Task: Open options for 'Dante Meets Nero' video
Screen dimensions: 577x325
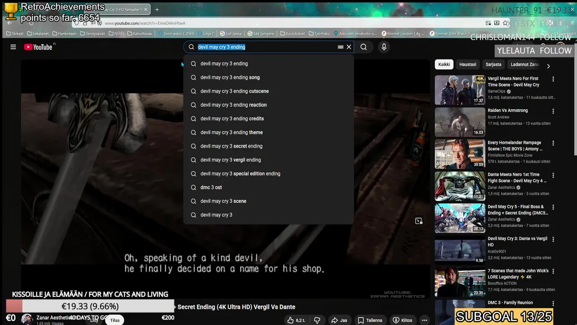Action: 553,175
